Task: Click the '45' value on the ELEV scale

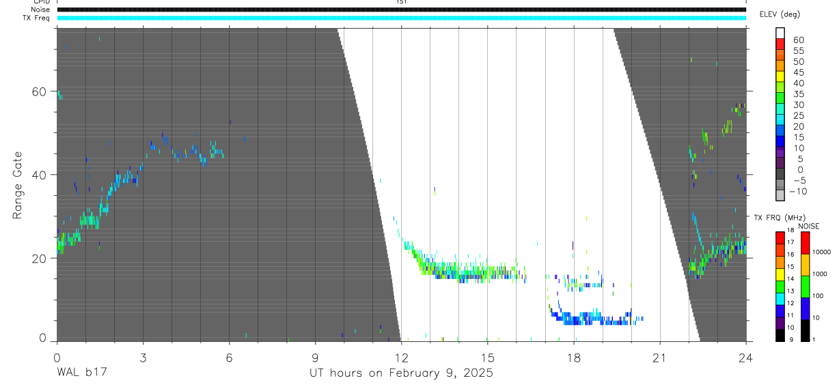Action: pyautogui.click(x=798, y=72)
